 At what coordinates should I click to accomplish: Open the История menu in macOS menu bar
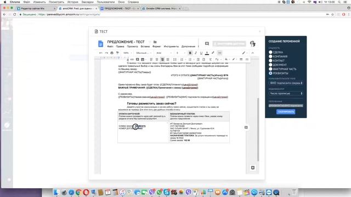coord(72,2)
